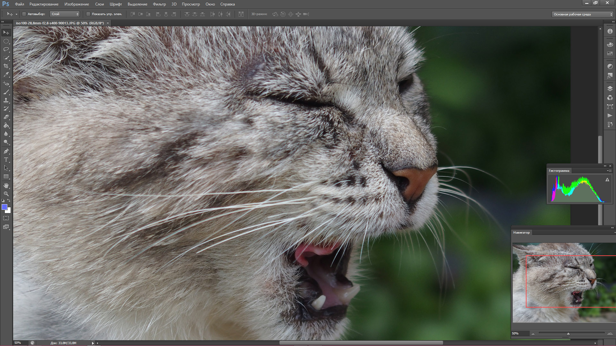Viewport: 616px width, 346px height.
Task: Open the Info panel icon
Action: point(610,31)
